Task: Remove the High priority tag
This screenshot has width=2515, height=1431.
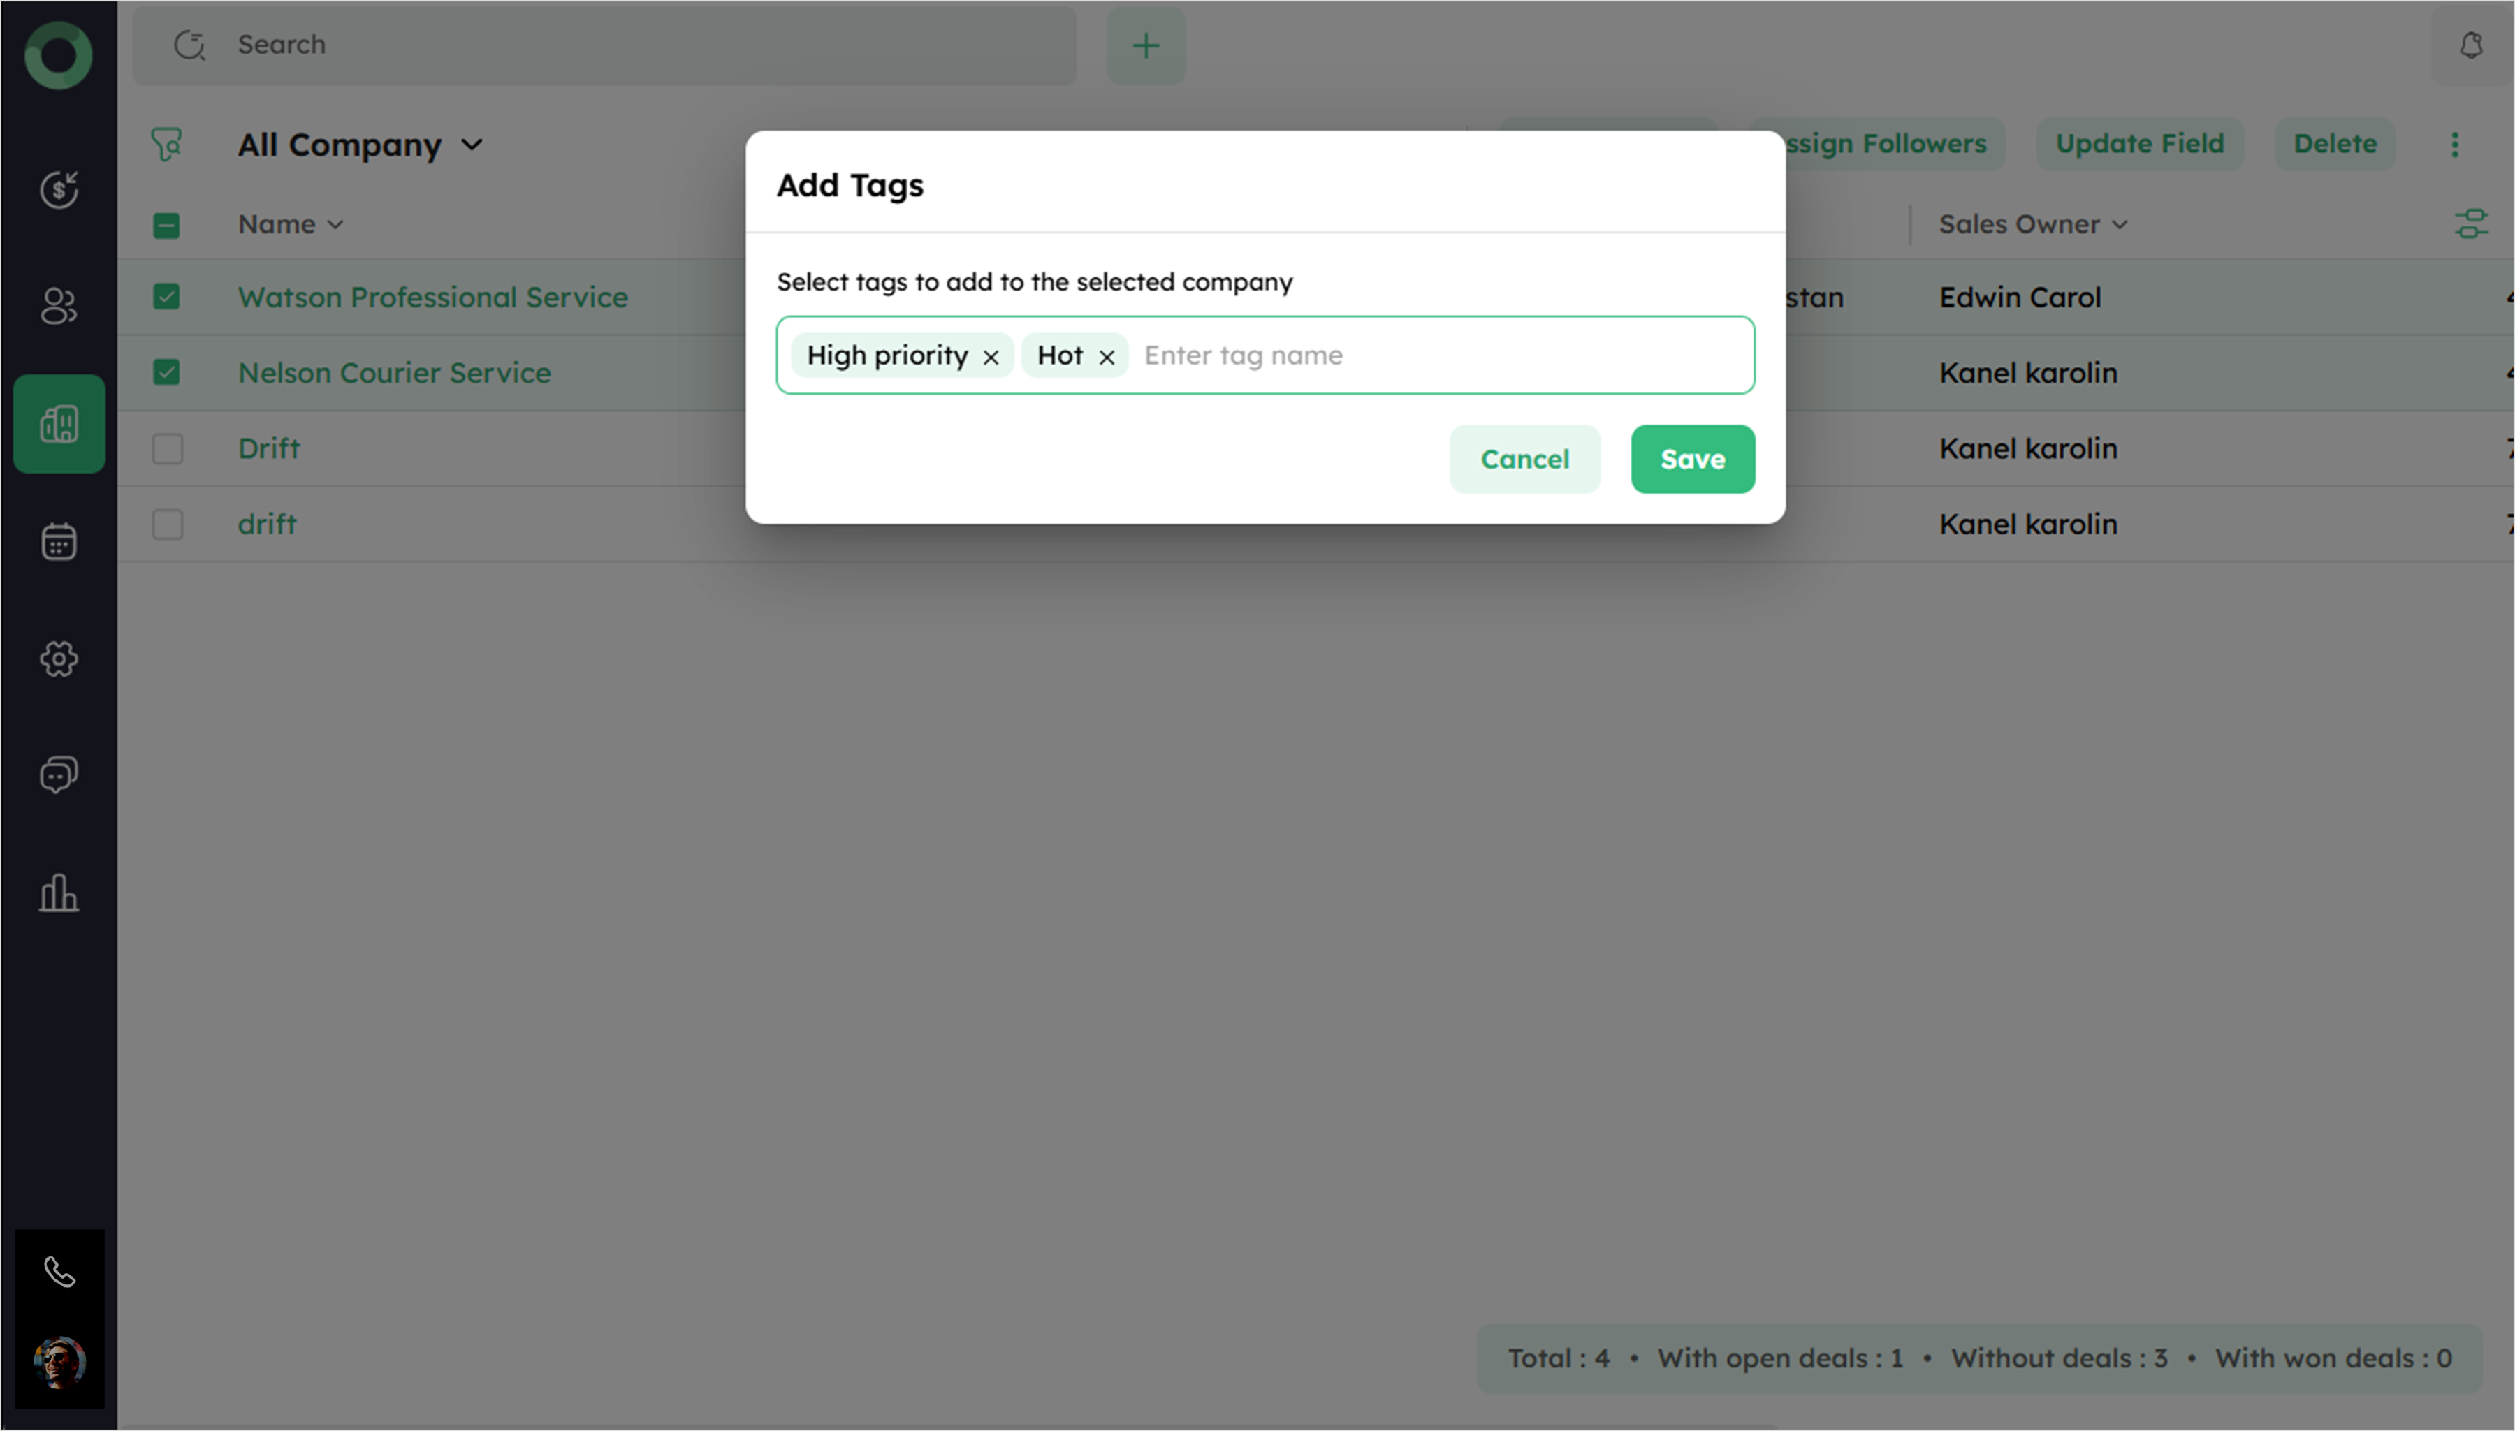Action: (x=991, y=357)
